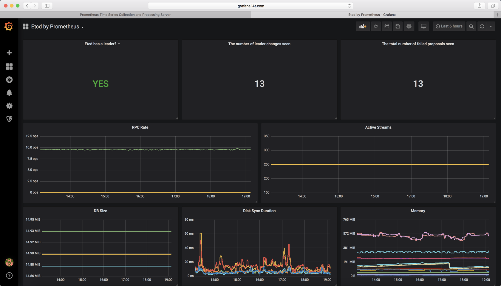Click the resize handle of the RPC Rate panel
This screenshot has height=286, width=501.
(256, 202)
